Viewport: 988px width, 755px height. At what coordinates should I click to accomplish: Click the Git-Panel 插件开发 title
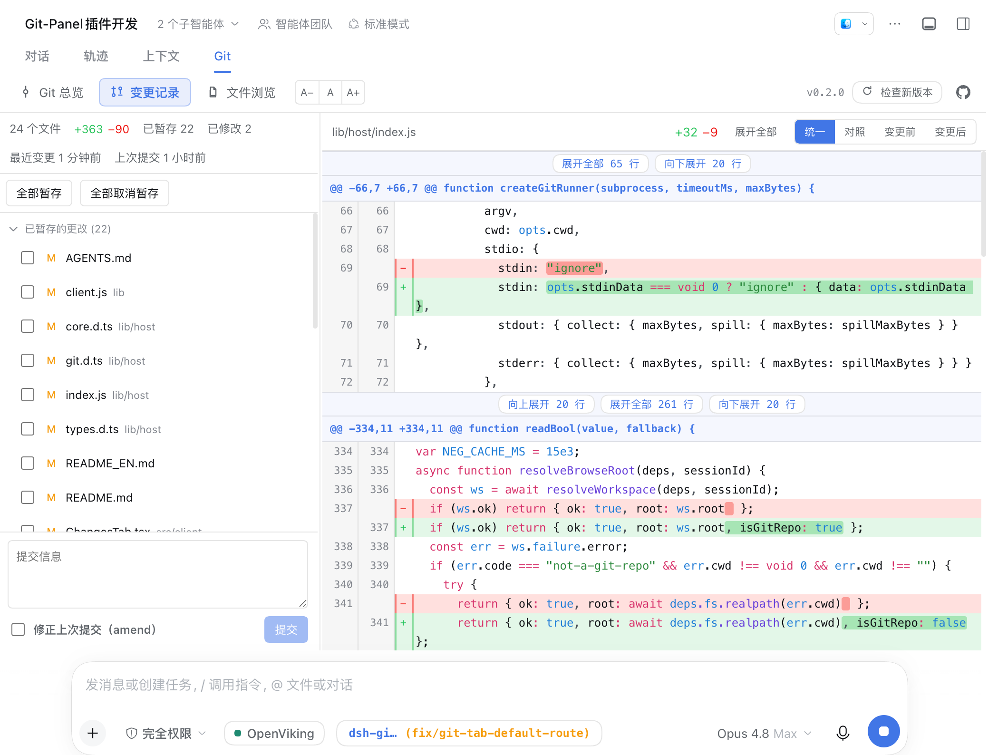[x=81, y=24]
